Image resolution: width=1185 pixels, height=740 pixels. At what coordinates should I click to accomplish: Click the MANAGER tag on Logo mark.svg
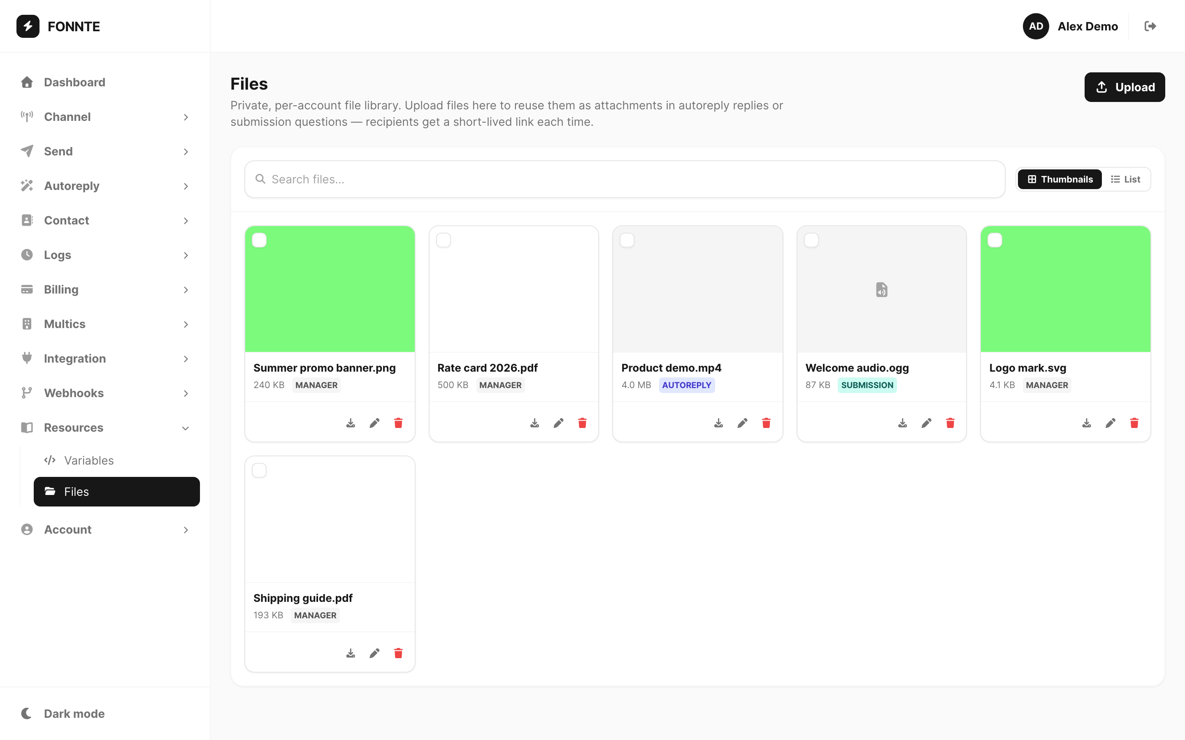[1047, 385]
